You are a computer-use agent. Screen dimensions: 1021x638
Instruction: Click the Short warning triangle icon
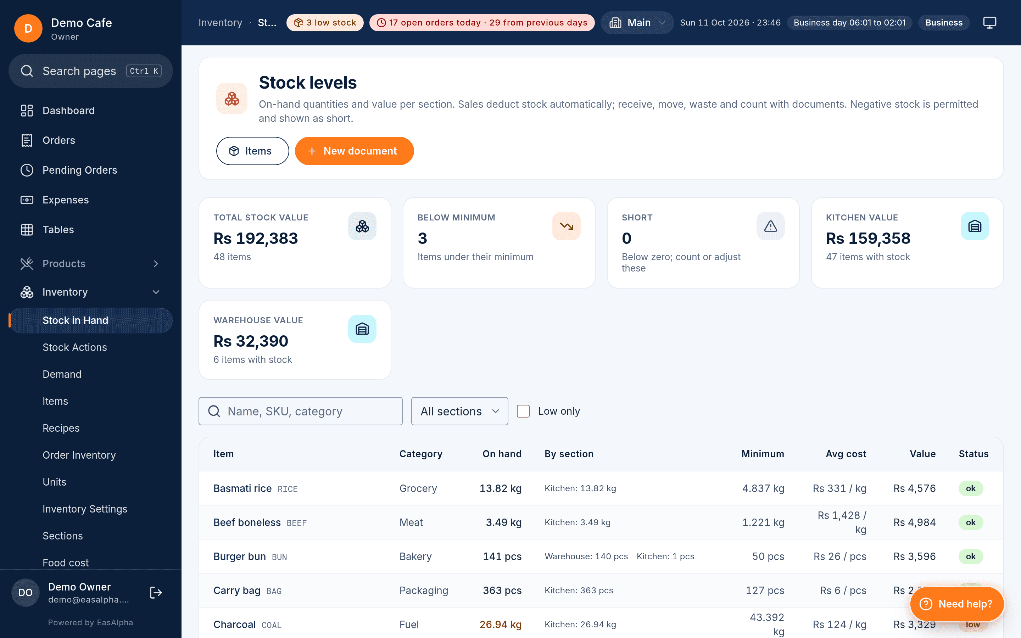pos(770,226)
